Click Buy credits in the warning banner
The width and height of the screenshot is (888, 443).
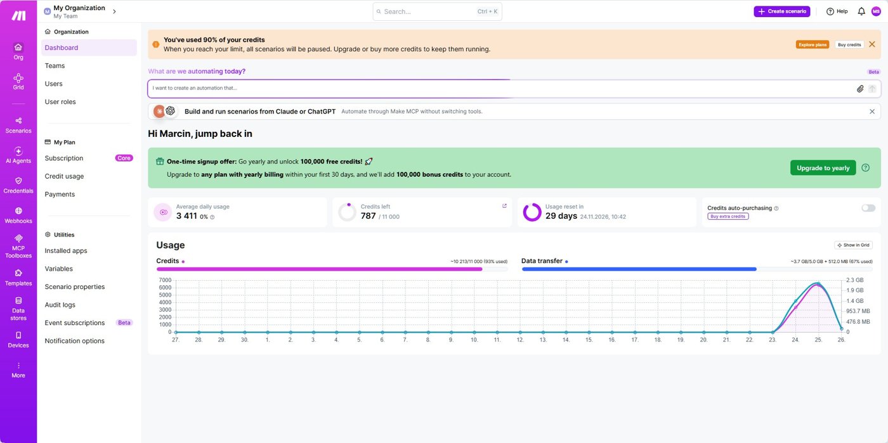849,44
